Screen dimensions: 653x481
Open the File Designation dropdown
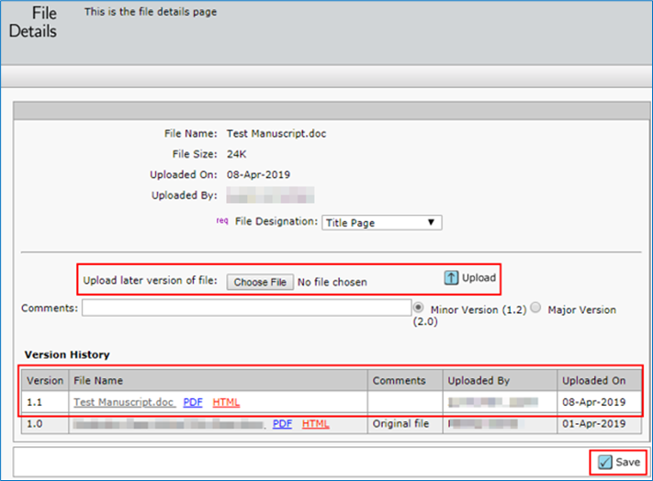tap(381, 222)
